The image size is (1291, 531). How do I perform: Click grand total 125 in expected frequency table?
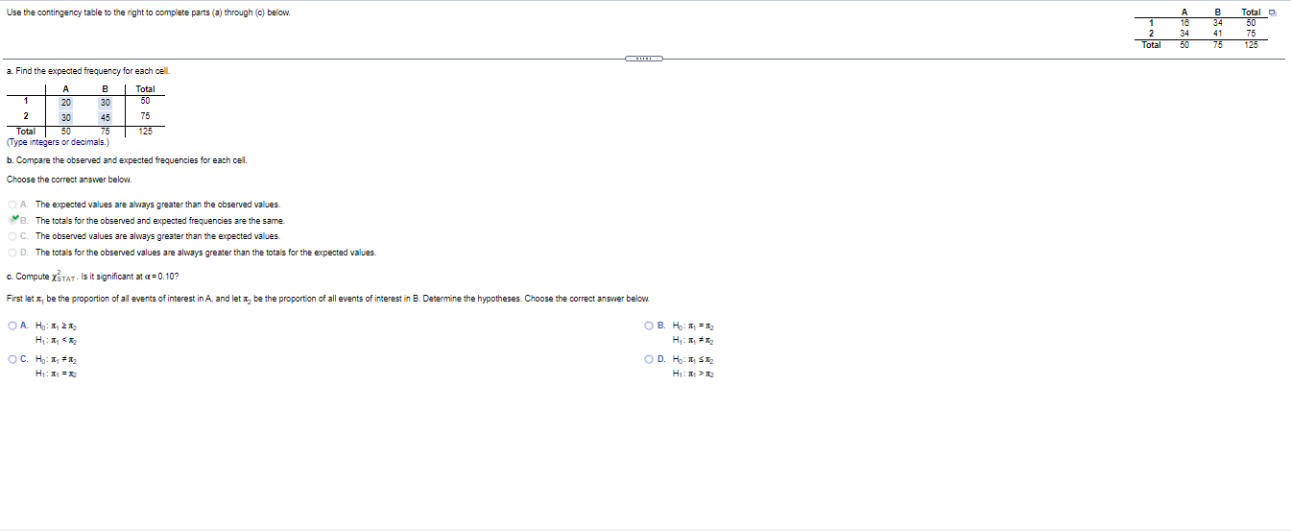[x=145, y=132]
